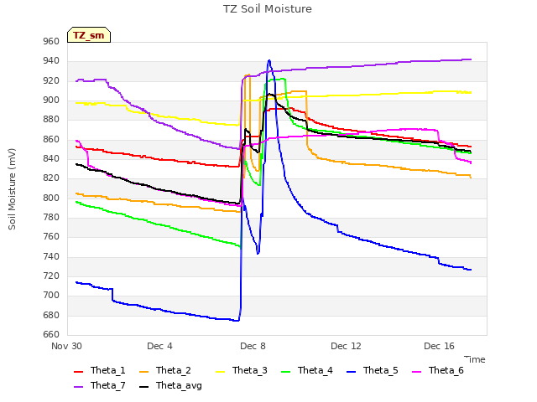Click the Dec 4 x-axis tick label
Image resolution: width=537 pixels, height=402 pixels.
click(159, 346)
